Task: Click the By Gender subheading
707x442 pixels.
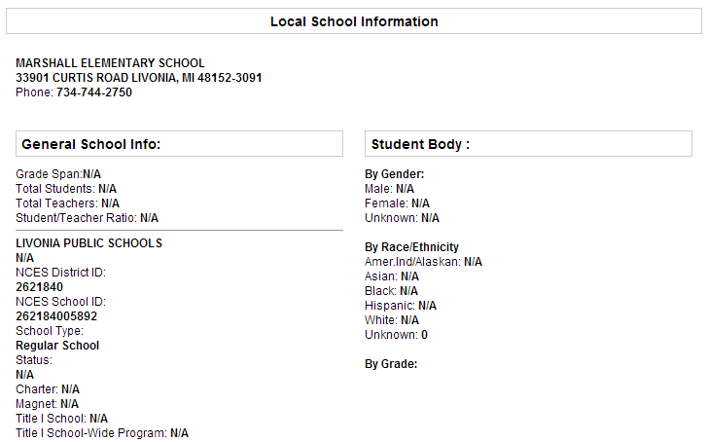Action: tap(395, 174)
